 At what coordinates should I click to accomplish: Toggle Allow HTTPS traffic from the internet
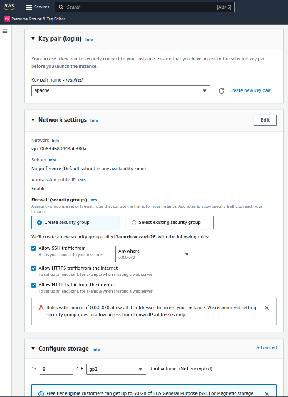pos(33,268)
